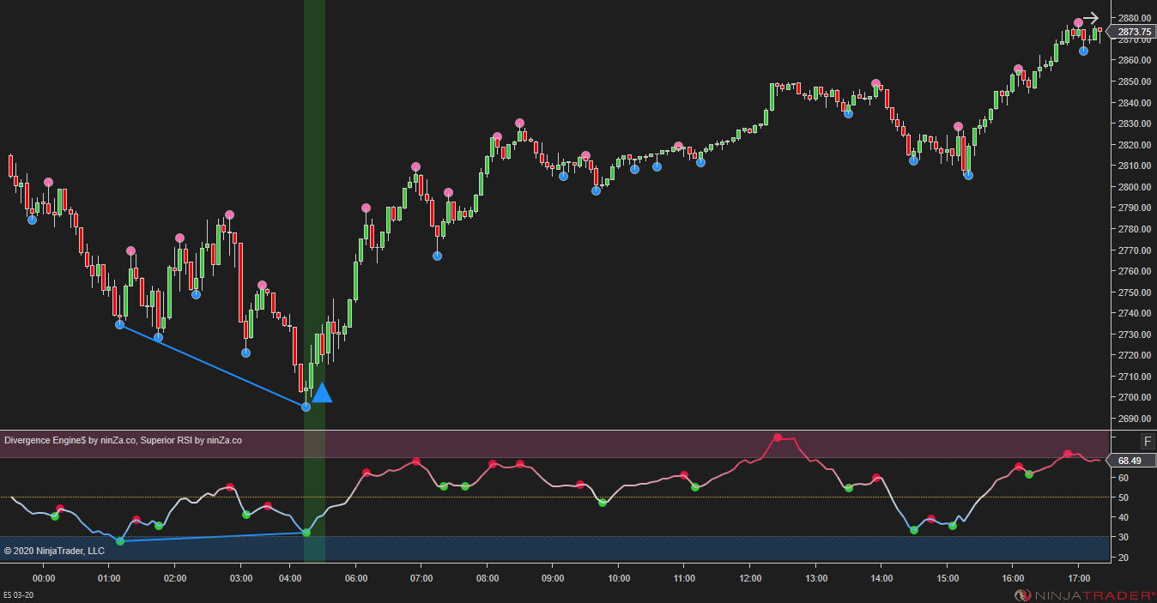Click the F fixed-scale icon on the RSI panel

[1147, 441]
